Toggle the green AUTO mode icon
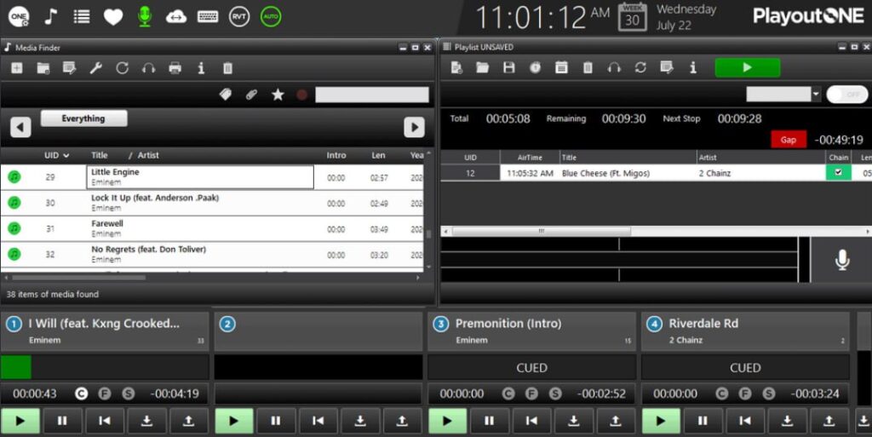 tap(271, 17)
